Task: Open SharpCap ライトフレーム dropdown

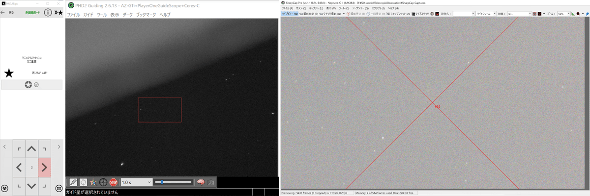Action: point(486,14)
